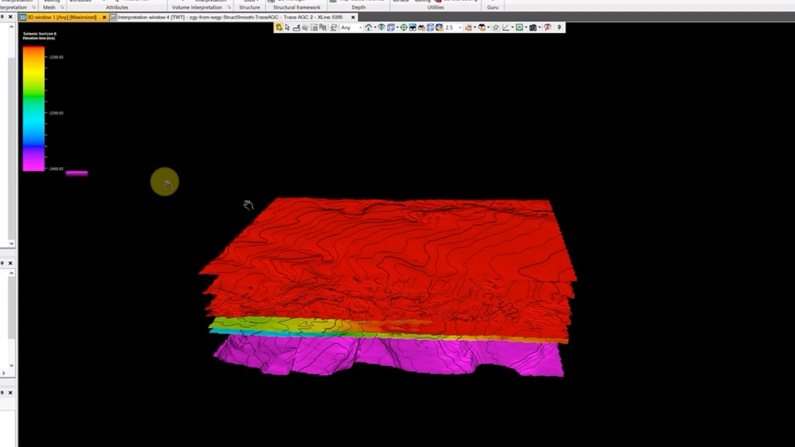Screen dimensions: 795x447
Task: Click the Structure ribbon group label
Action: 249,7
